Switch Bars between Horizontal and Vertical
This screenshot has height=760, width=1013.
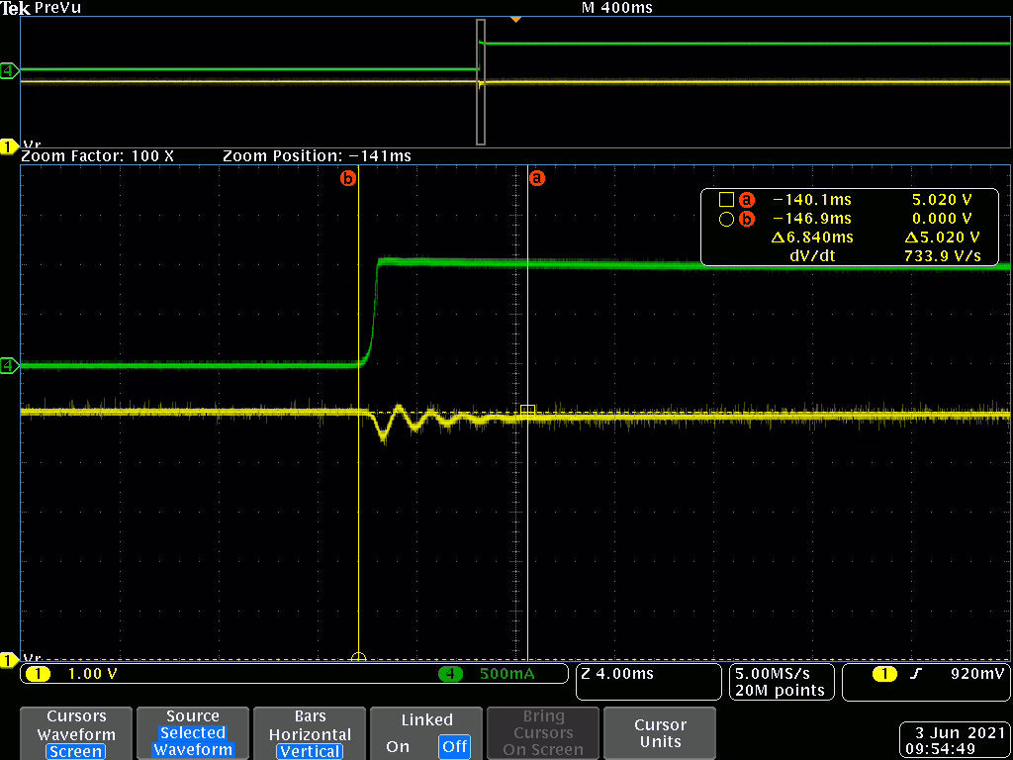(x=310, y=733)
